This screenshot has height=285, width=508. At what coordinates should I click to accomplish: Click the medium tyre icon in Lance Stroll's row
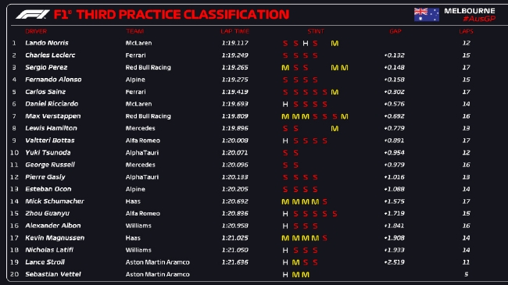(295, 262)
